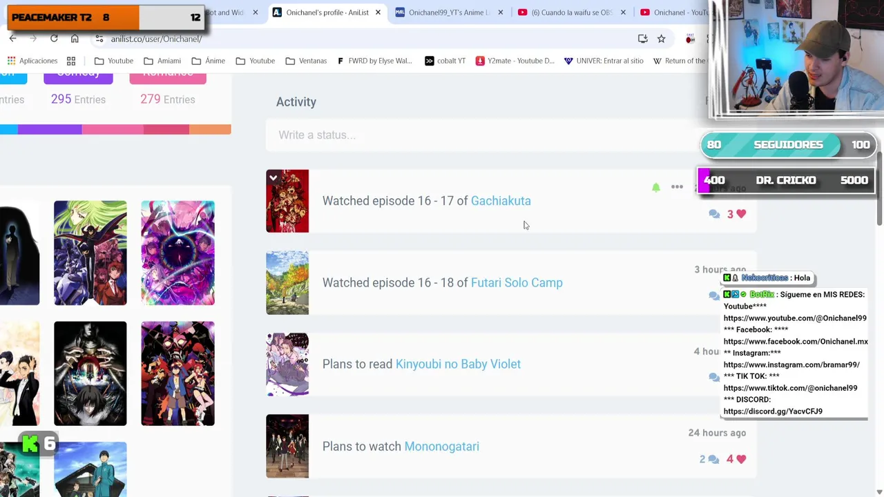Open the Gachiakuta cover thumbnail in activity

click(x=287, y=201)
